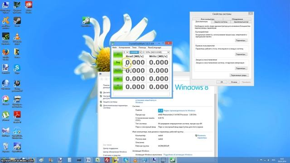Image resolution: width=290 pixels, height=163 pixels.
Task: Open Дополнительные параметры системы link
Action: click(x=115, y=107)
